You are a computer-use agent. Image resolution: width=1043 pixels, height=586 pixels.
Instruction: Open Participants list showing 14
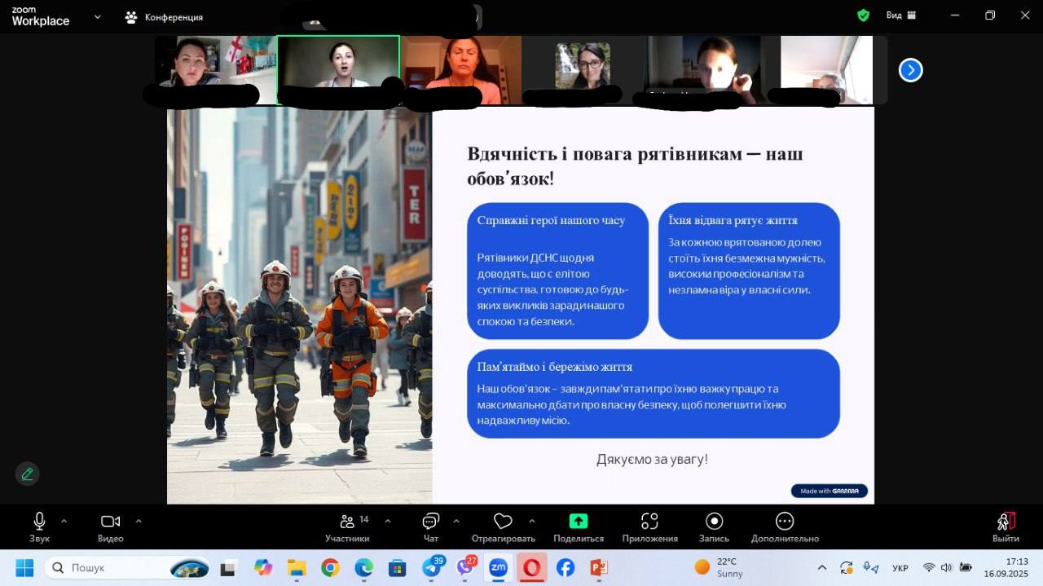(x=347, y=522)
